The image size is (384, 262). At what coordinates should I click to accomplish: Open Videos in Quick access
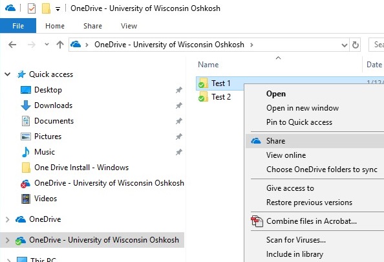coord(45,198)
